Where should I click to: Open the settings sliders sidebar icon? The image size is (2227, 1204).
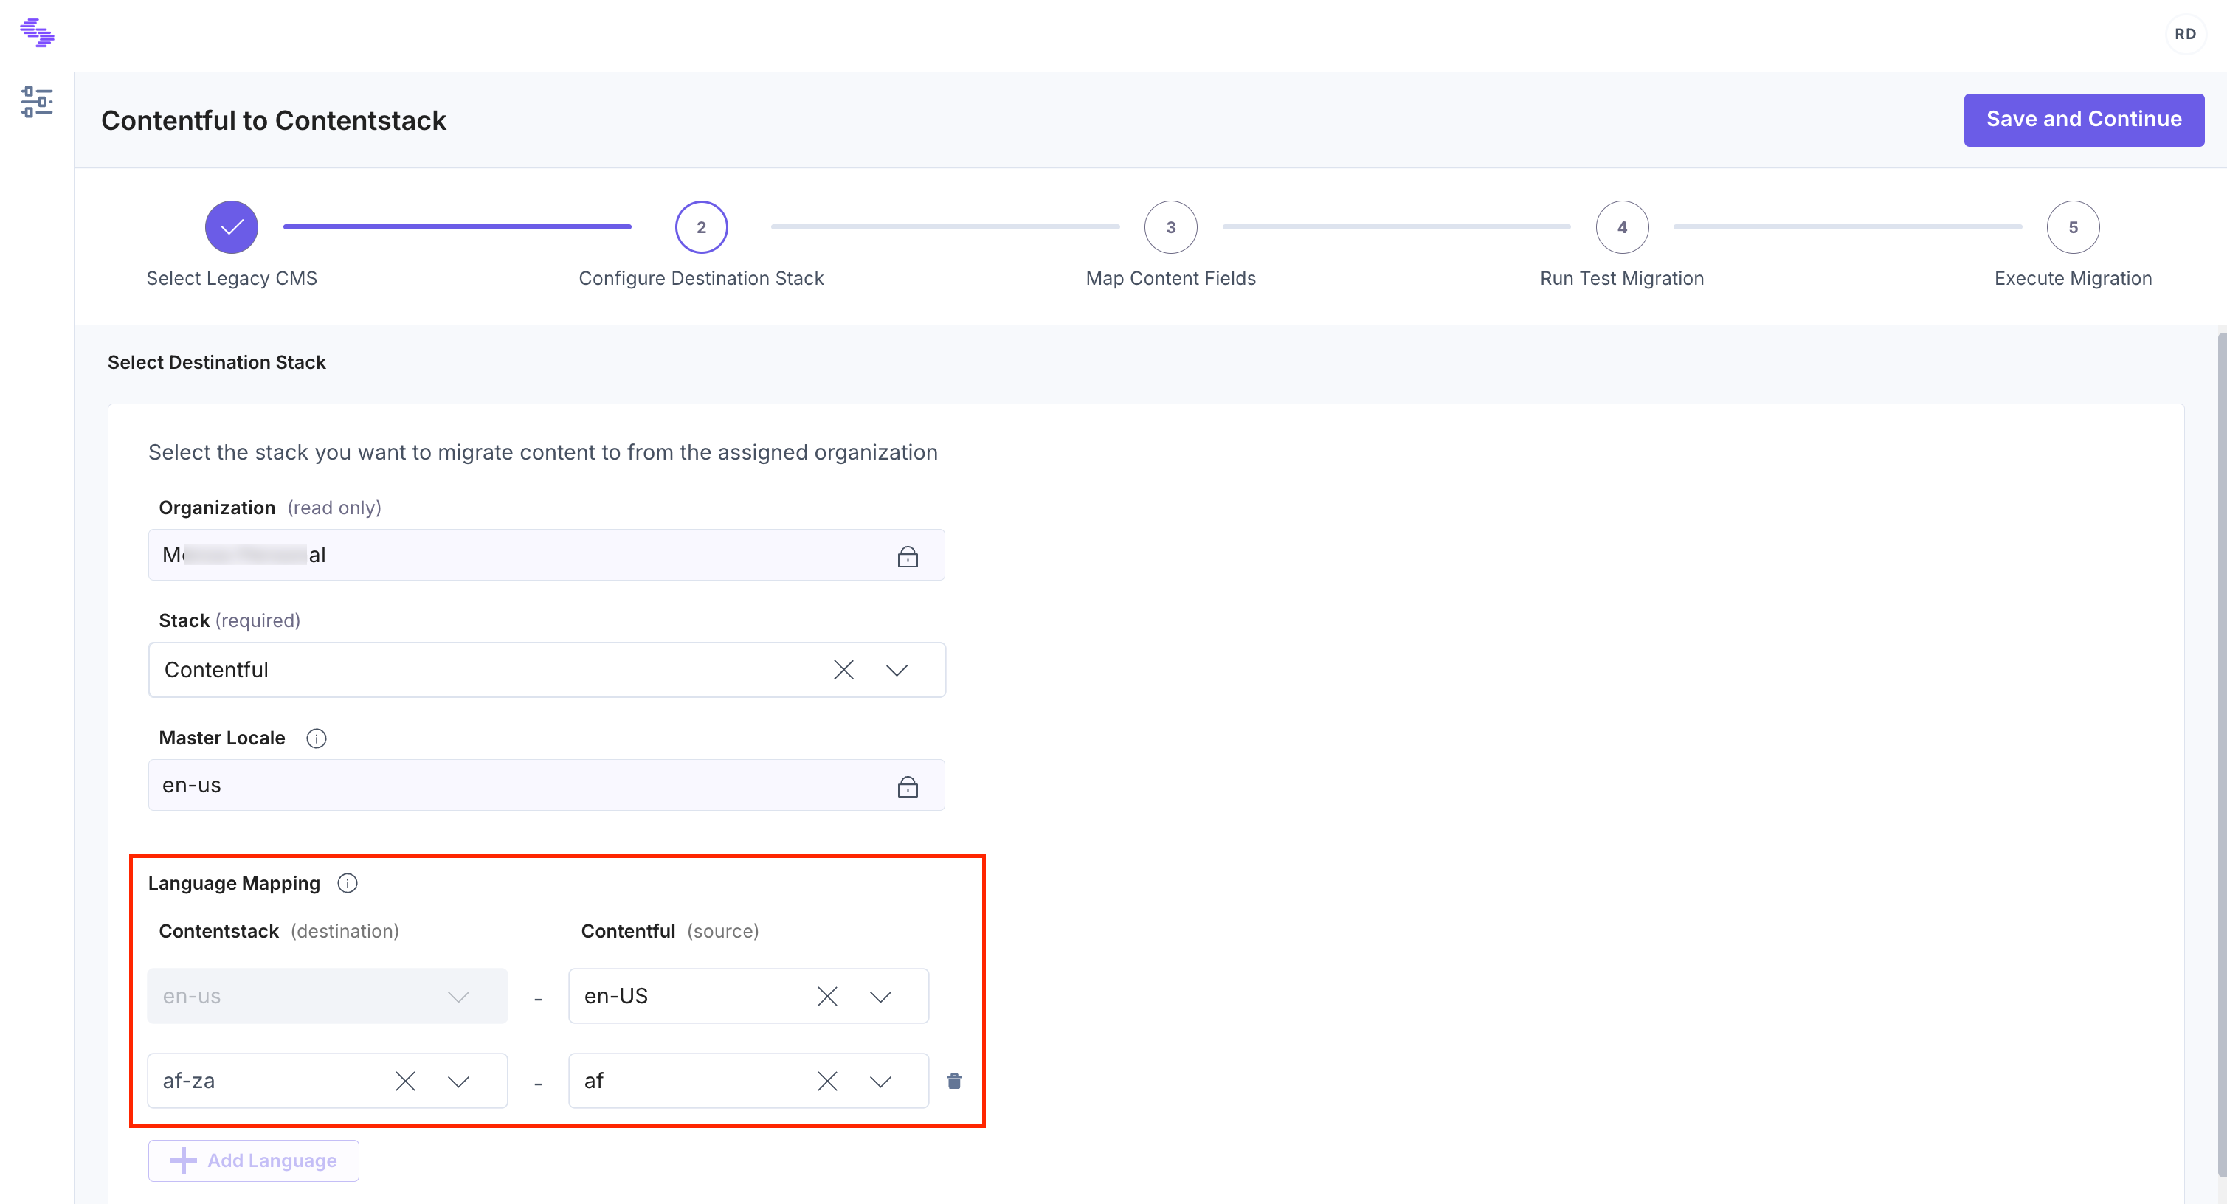click(x=37, y=102)
